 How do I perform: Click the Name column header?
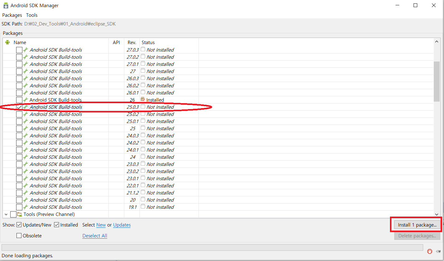[x=56, y=42]
